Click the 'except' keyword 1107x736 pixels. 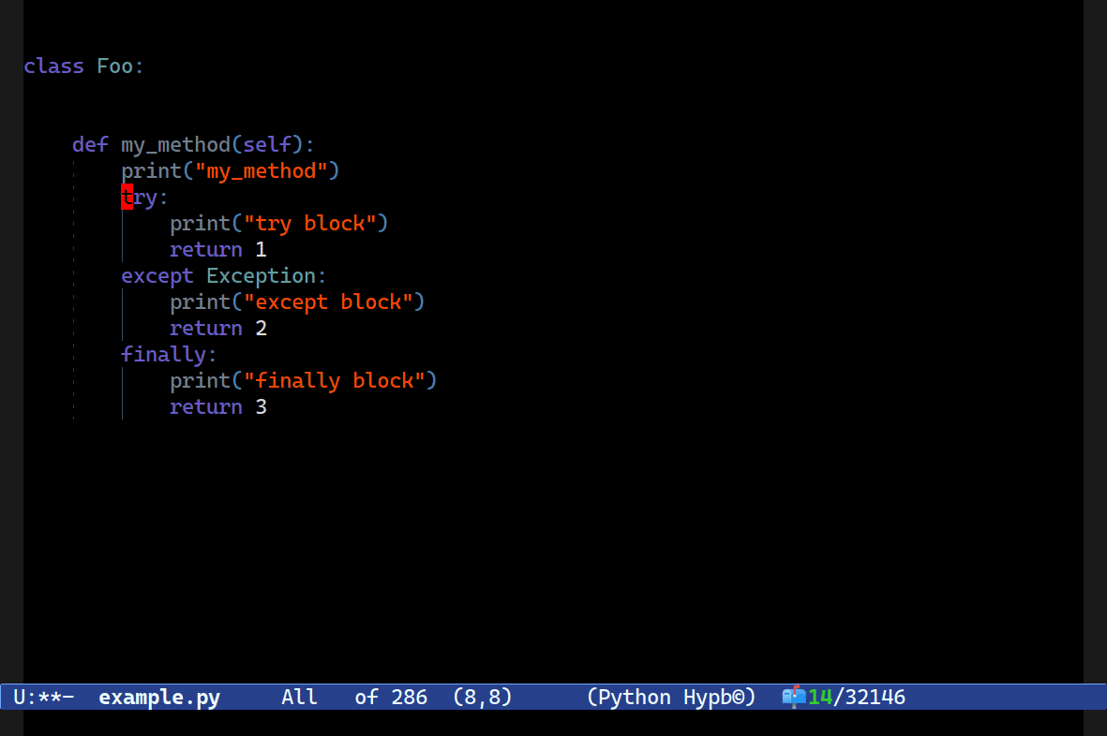(x=157, y=276)
